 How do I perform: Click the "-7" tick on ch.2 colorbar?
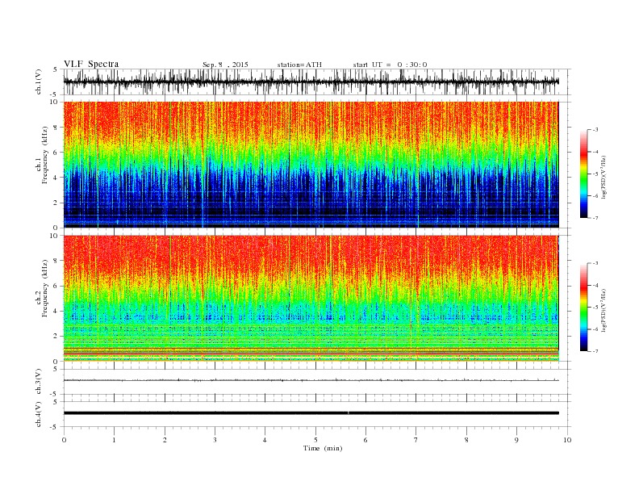[595, 351]
